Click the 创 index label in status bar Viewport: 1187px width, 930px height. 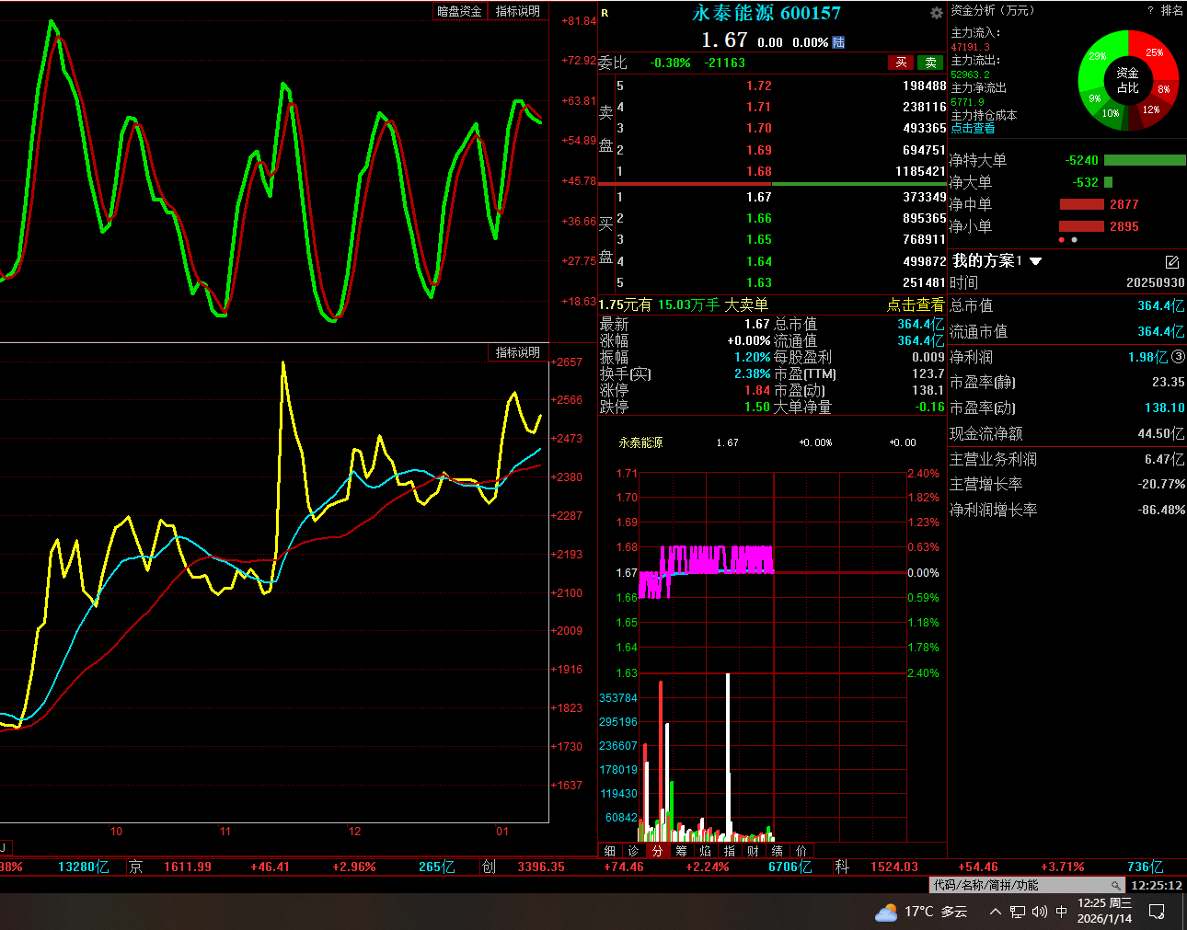pos(489,867)
